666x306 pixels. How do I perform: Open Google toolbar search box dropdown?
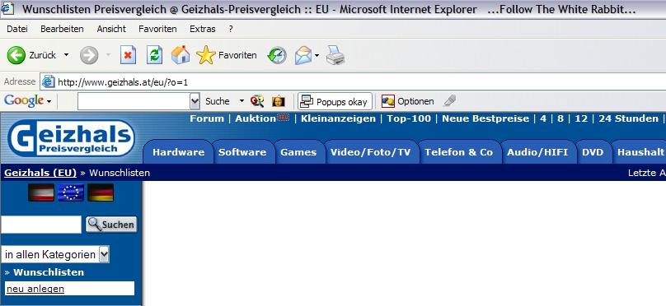[x=195, y=101]
